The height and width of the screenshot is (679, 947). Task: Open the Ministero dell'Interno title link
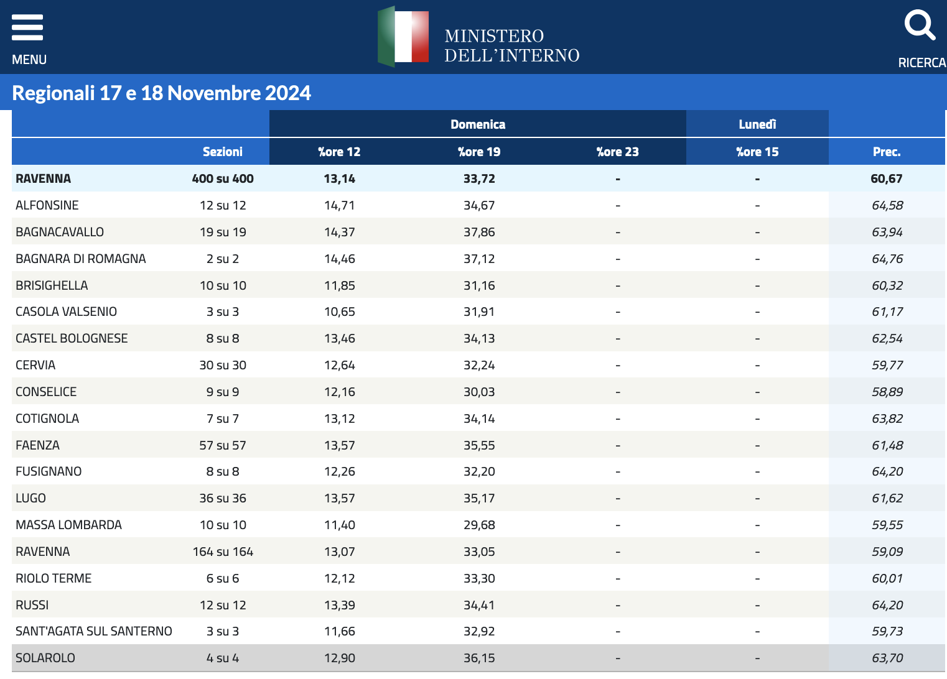click(x=511, y=45)
